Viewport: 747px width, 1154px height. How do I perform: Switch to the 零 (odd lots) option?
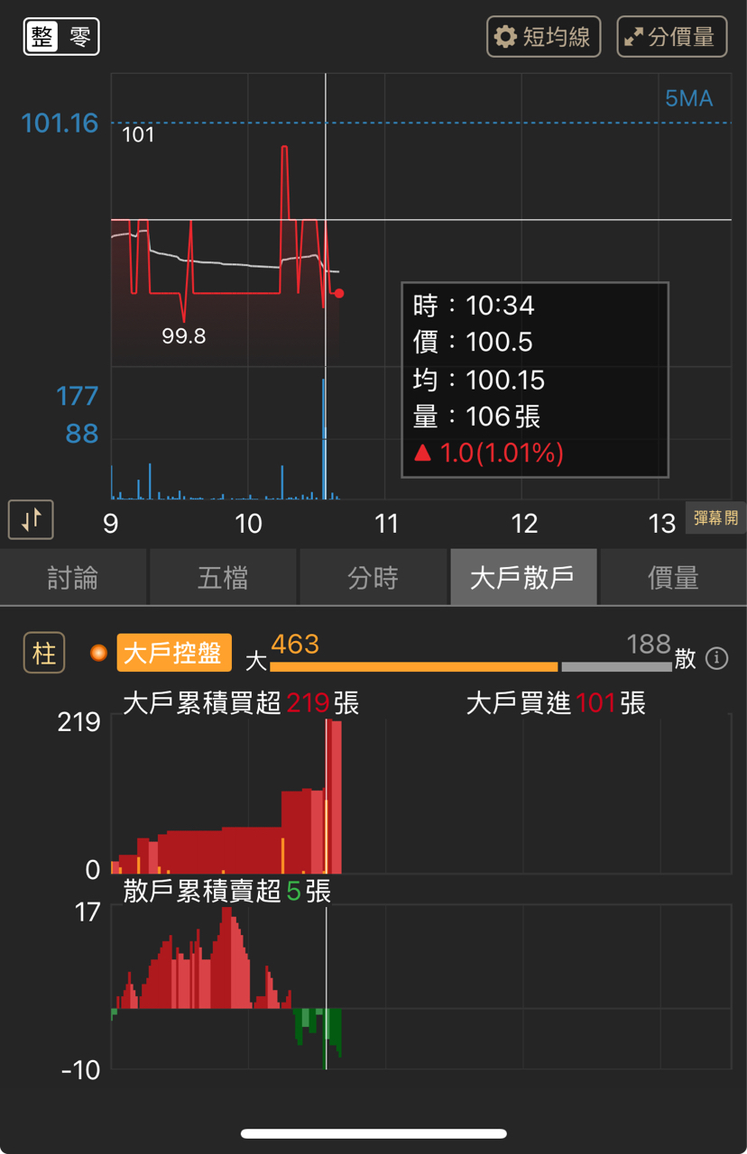[79, 37]
